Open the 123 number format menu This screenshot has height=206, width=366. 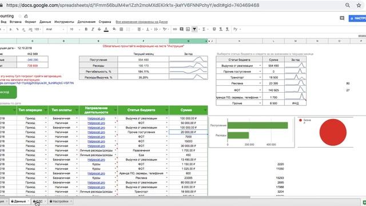(37, 29)
